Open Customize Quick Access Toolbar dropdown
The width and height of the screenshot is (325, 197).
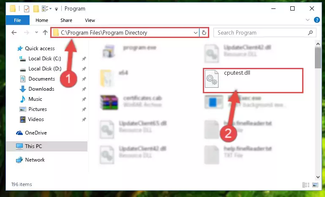pyautogui.click(x=56, y=9)
